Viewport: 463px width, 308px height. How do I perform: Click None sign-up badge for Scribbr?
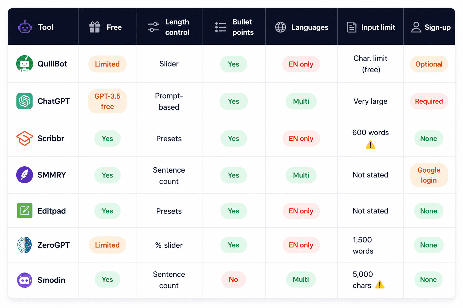point(429,139)
